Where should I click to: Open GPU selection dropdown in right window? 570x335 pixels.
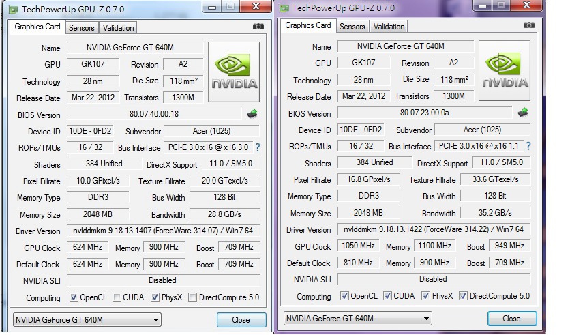click(358, 318)
